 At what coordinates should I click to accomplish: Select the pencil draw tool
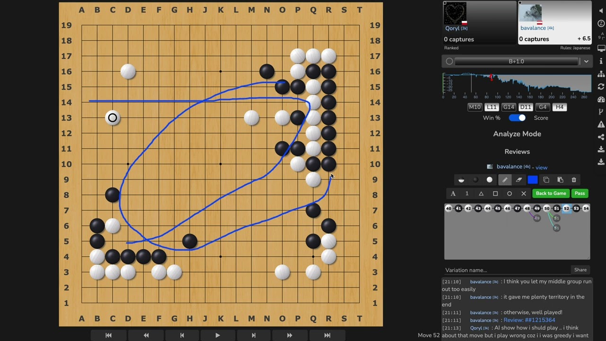click(505, 180)
